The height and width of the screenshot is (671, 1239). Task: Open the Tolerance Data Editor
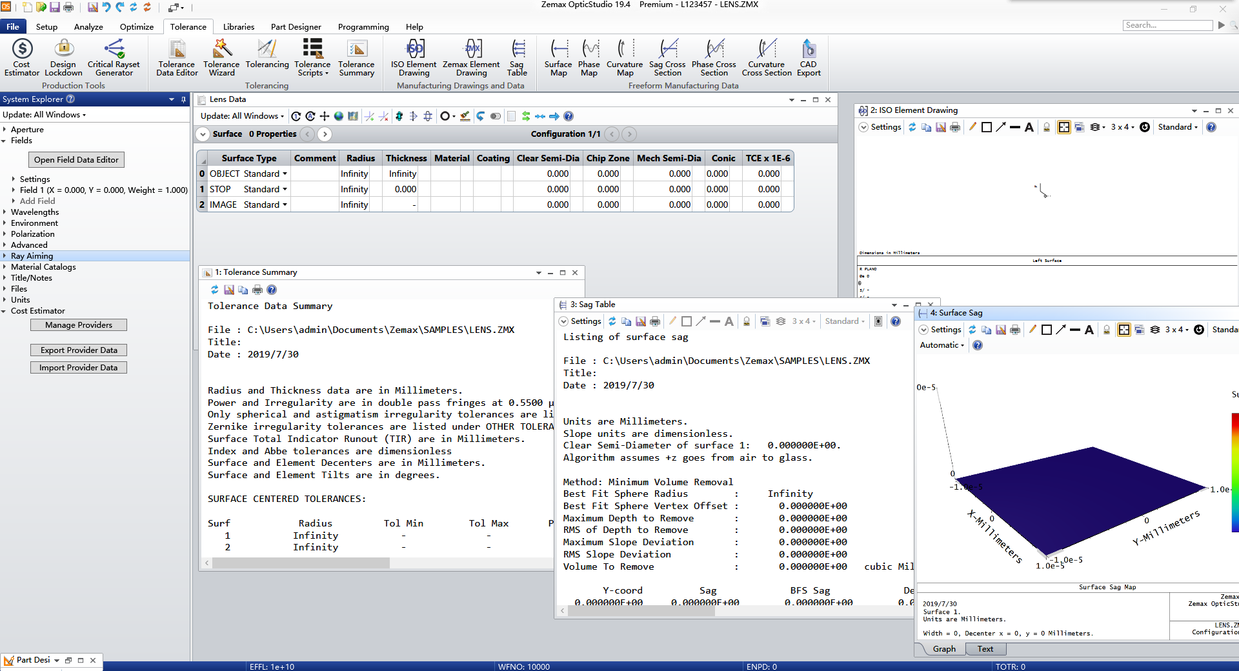click(177, 57)
